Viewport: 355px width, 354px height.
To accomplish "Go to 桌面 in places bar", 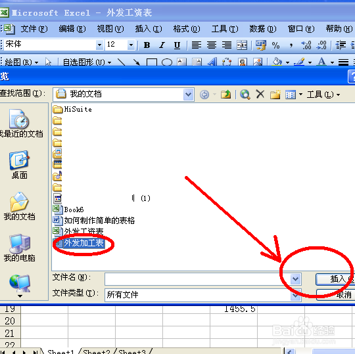I will point(20,165).
